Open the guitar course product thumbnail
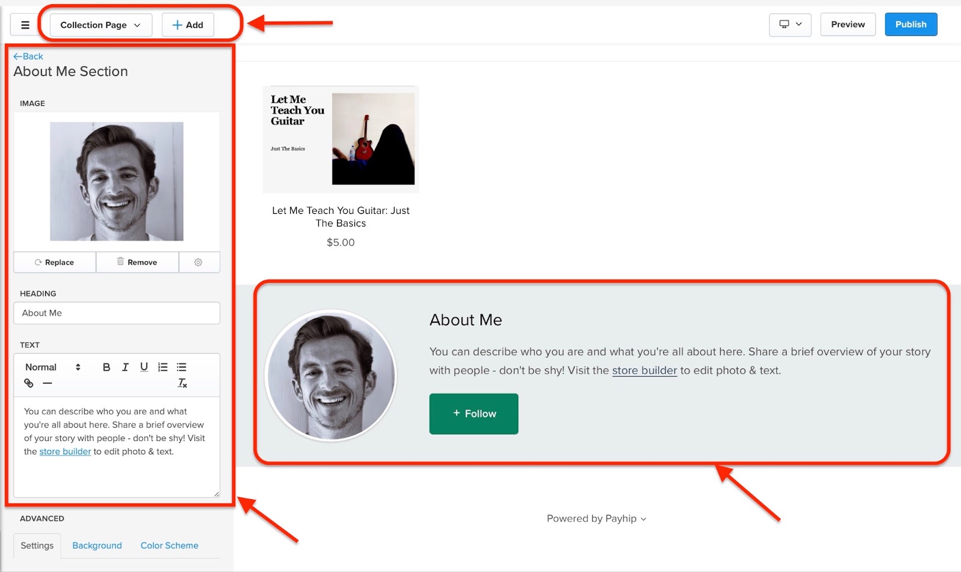Screen dimensions: 961x572 341,139
